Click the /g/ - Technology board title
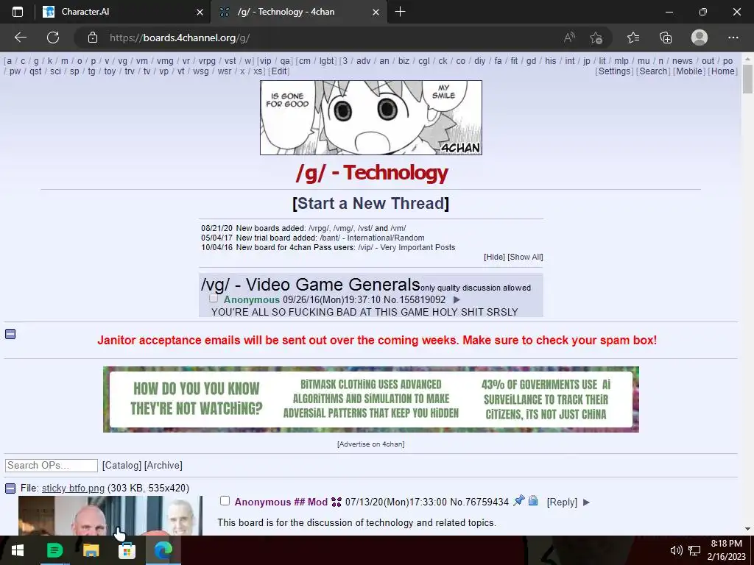The height and width of the screenshot is (565, 754). pos(372,172)
